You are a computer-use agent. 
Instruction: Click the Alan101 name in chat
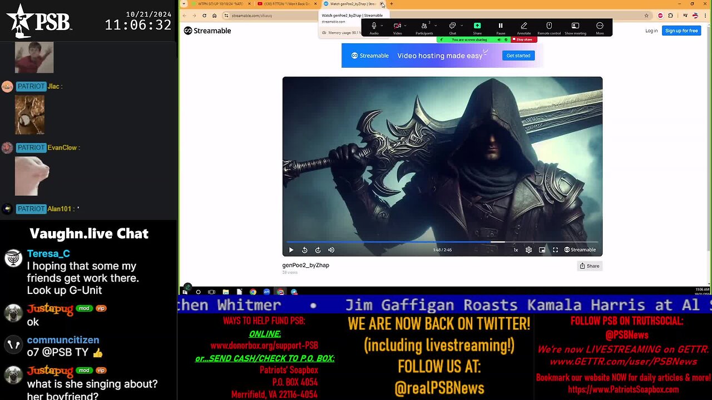click(60, 209)
